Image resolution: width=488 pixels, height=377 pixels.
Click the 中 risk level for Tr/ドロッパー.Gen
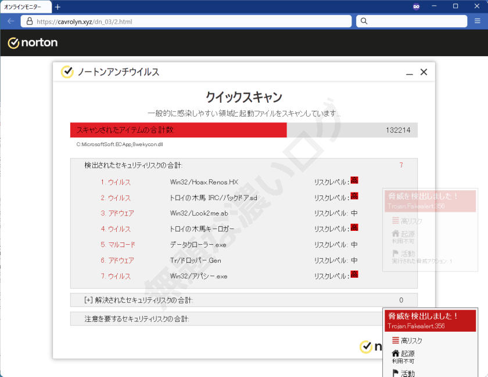pyautogui.click(x=354, y=260)
